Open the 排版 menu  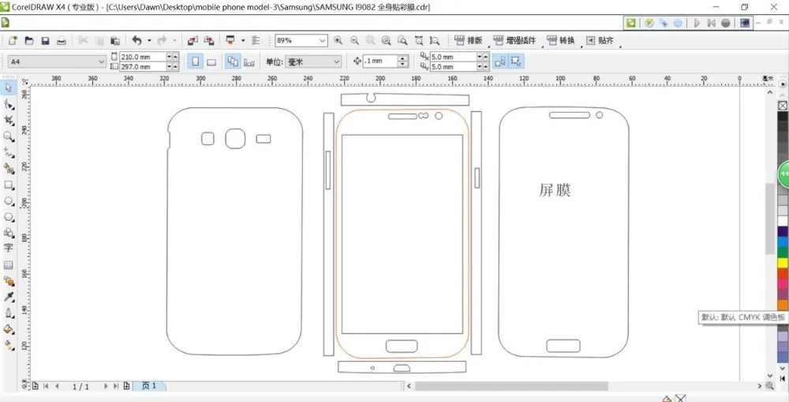point(469,41)
